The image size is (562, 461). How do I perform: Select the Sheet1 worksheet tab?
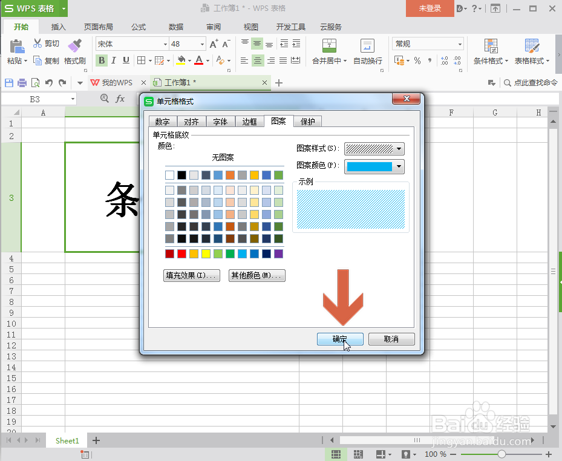coord(67,440)
